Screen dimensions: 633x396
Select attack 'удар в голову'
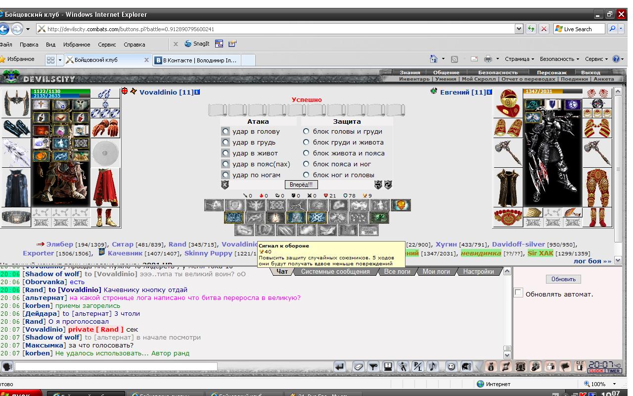click(226, 131)
